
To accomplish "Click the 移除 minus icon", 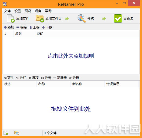I will [x=18, y=27].
